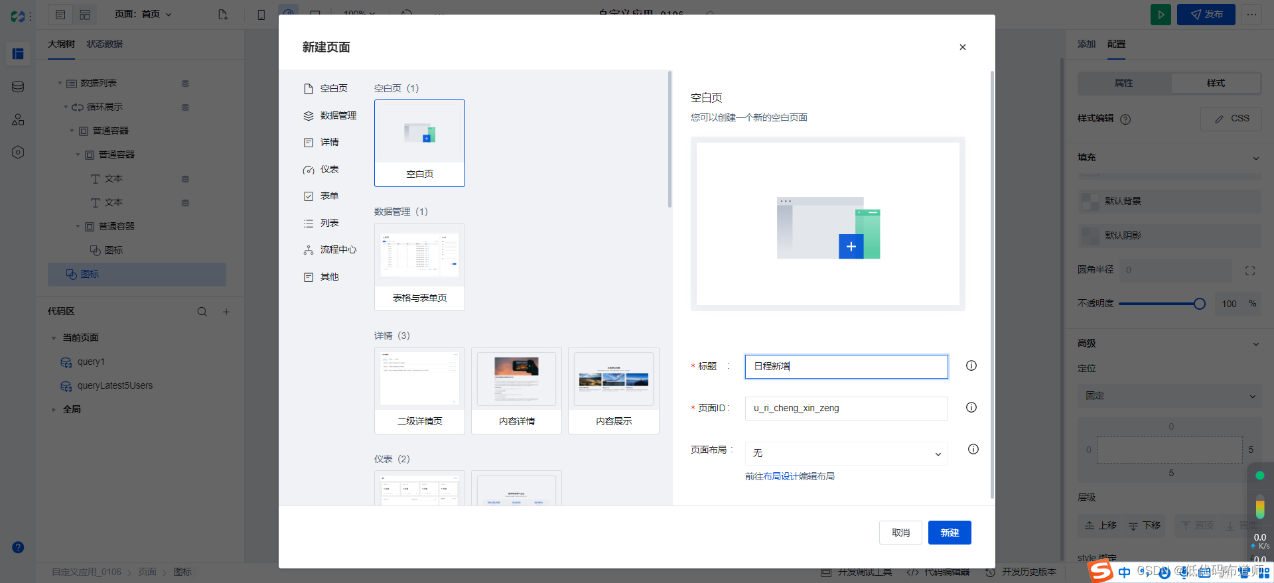1274x583 pixels.
Task: Open the data source icon in left rail
Action: (x=18, y=86)
